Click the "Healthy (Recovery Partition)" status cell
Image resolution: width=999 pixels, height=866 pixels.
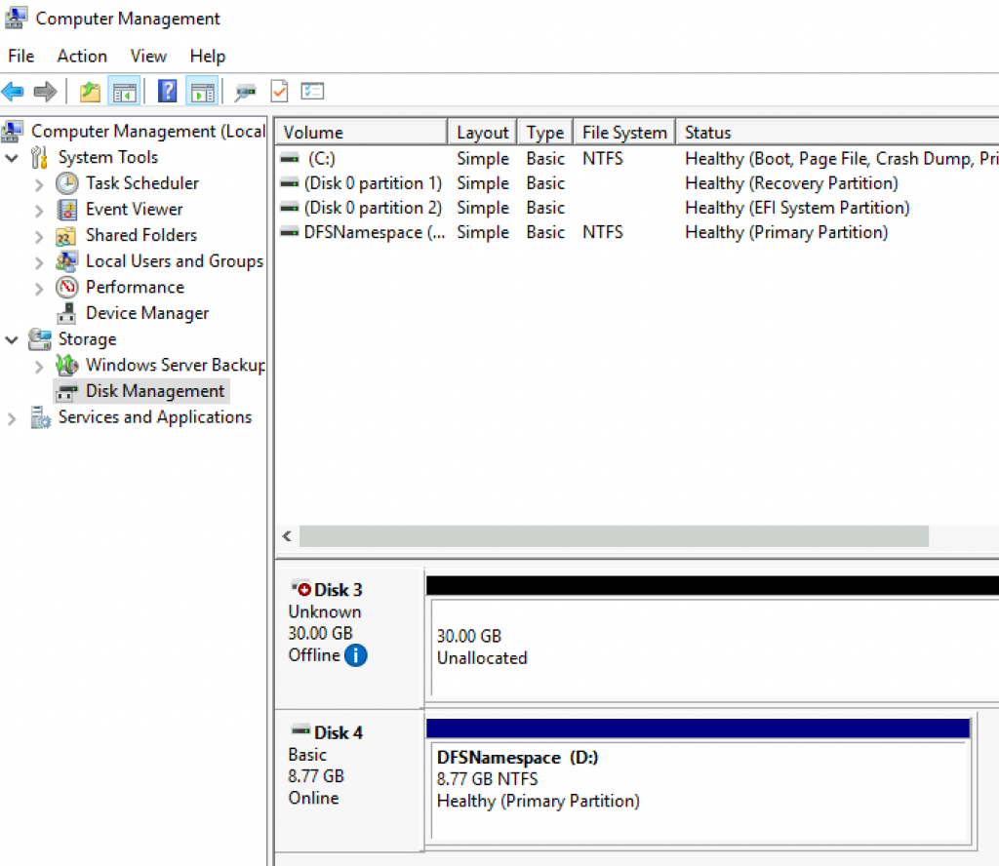click(791, 183)
